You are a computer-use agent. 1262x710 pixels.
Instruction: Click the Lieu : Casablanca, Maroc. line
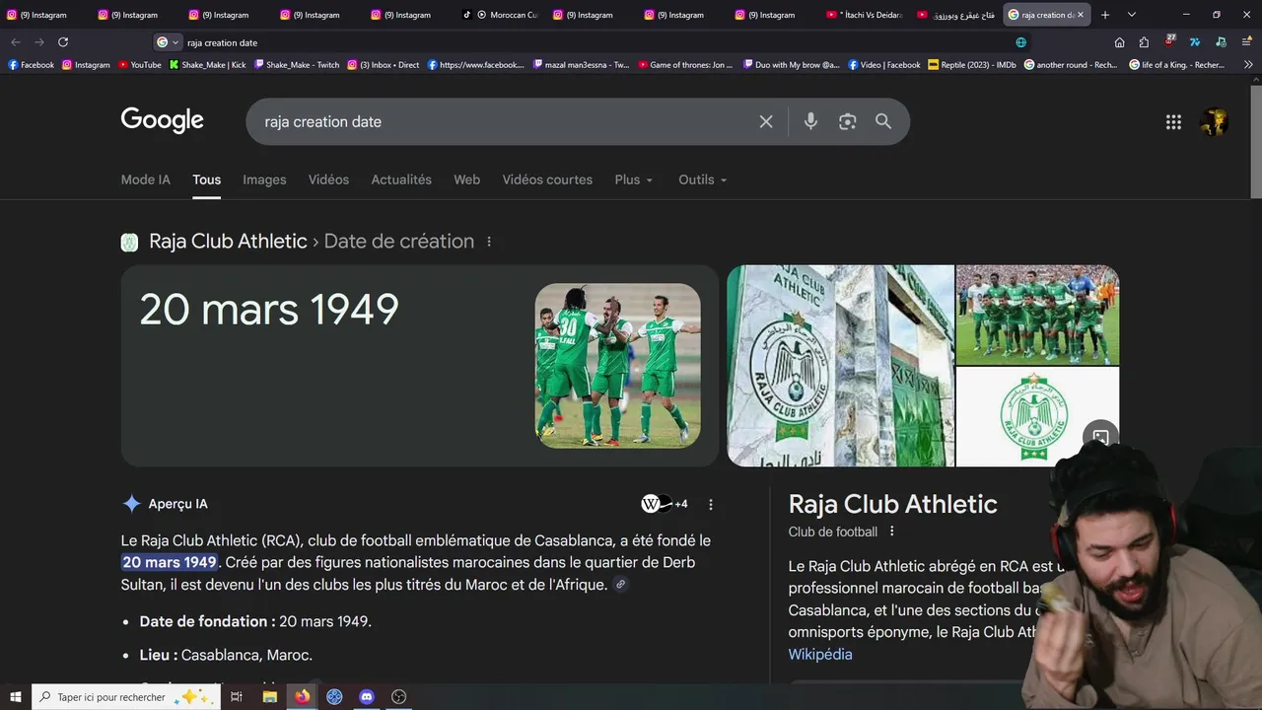pos(226,655)
